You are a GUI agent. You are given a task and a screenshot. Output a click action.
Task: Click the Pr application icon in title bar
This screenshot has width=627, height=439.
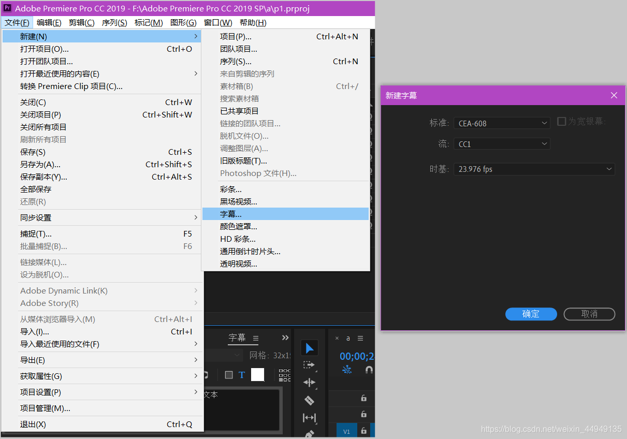(x=7, y=8)
